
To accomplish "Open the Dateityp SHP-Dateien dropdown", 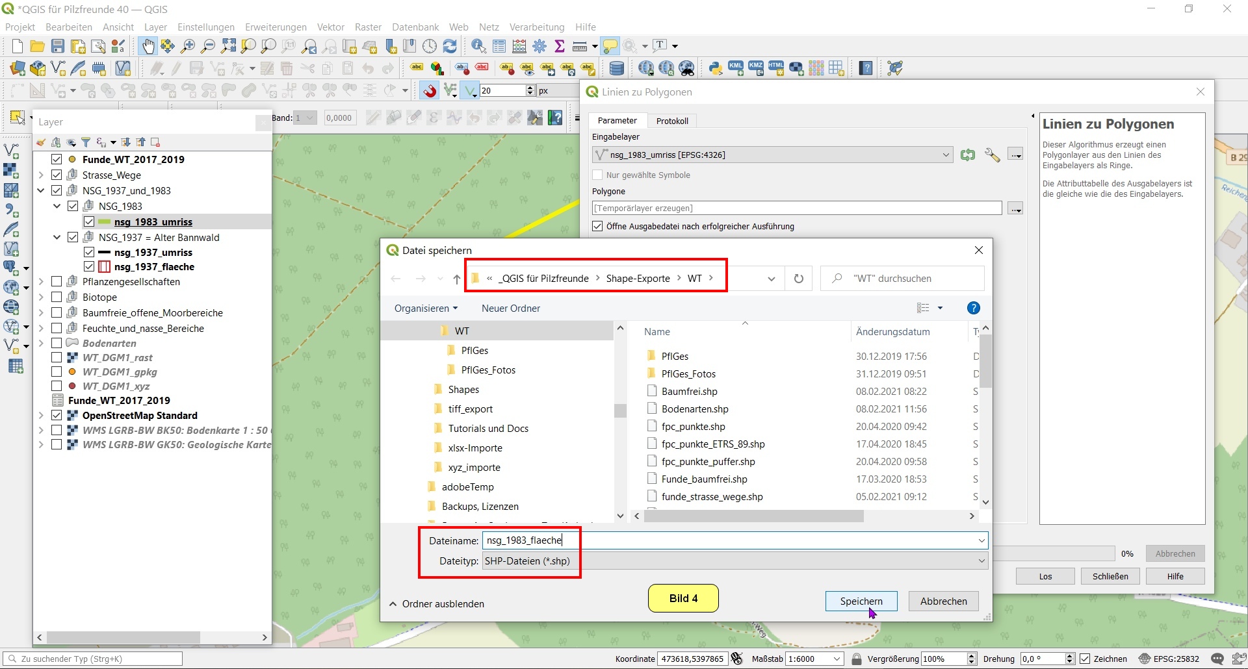I will [734, 561].
